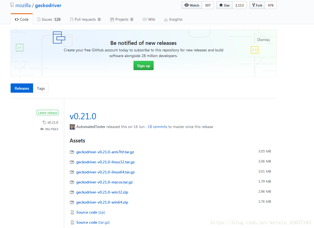Screen dimensions: 314x228
Task: Go to the Projects tab
Action: pos(122,19)
